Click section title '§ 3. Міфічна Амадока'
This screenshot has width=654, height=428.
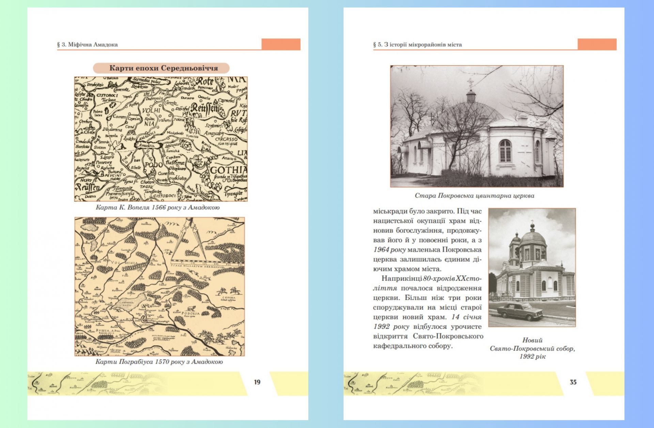[88, 45]
